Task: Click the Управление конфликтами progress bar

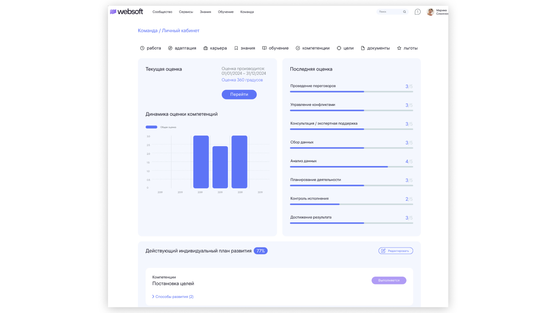Action: [x=352, y=110]
